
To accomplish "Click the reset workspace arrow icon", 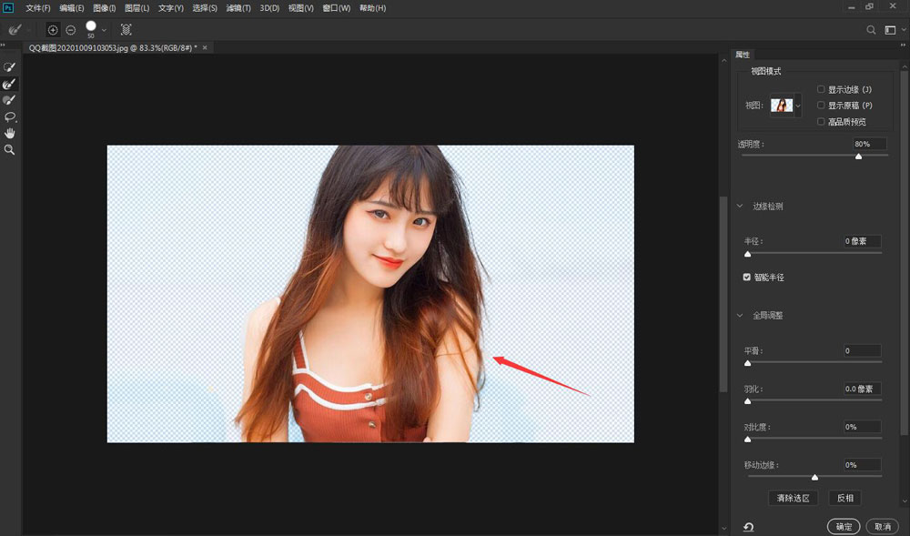I will [748, 526].
